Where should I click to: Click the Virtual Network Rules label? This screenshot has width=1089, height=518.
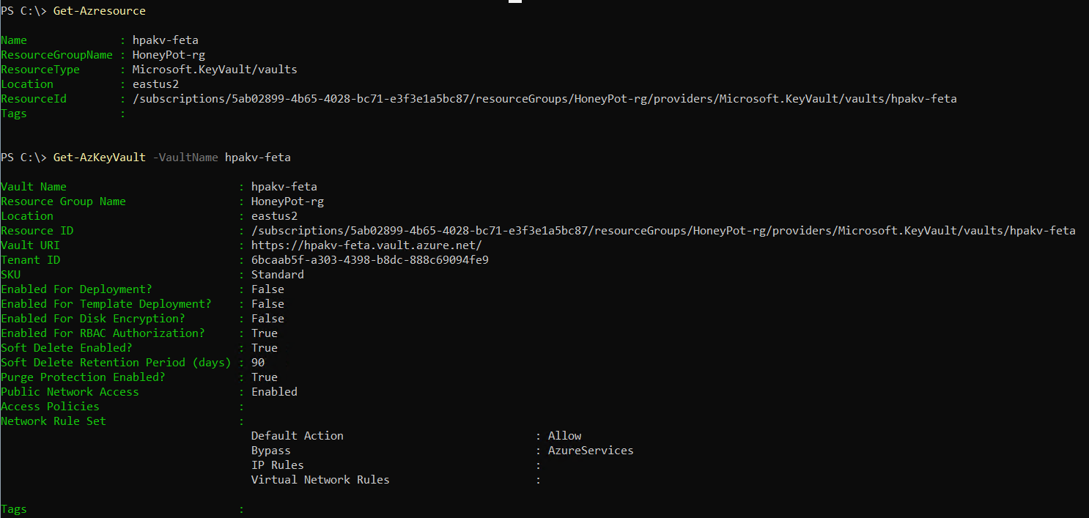[320, 480]
